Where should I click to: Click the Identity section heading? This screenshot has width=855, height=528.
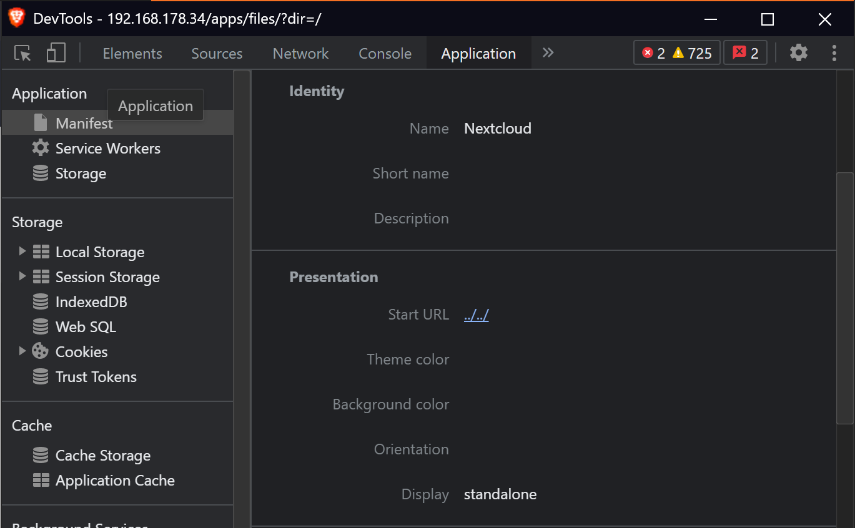click(317, 91)
